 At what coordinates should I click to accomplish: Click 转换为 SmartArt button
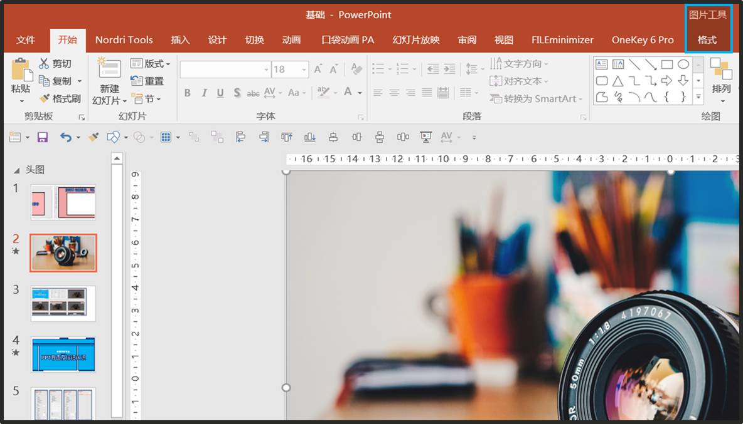pos(535,98)
